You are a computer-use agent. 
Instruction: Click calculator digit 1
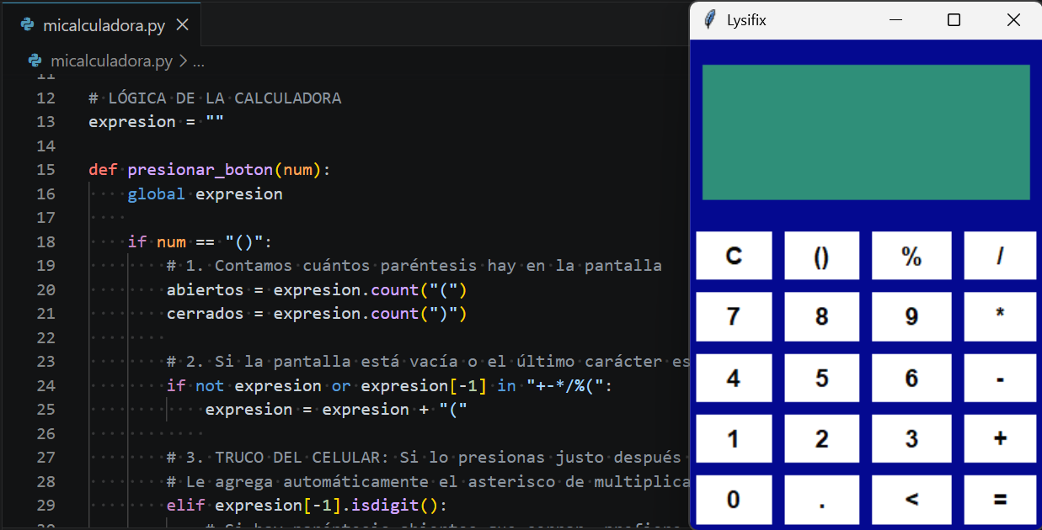coord(734,438)
